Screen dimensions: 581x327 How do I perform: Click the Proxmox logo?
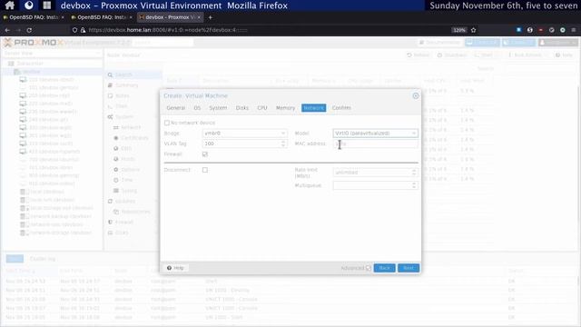click(35, 43)
